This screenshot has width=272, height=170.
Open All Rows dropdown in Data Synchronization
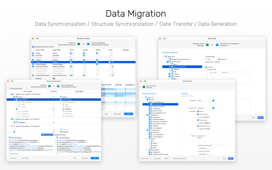click(45, 79)
